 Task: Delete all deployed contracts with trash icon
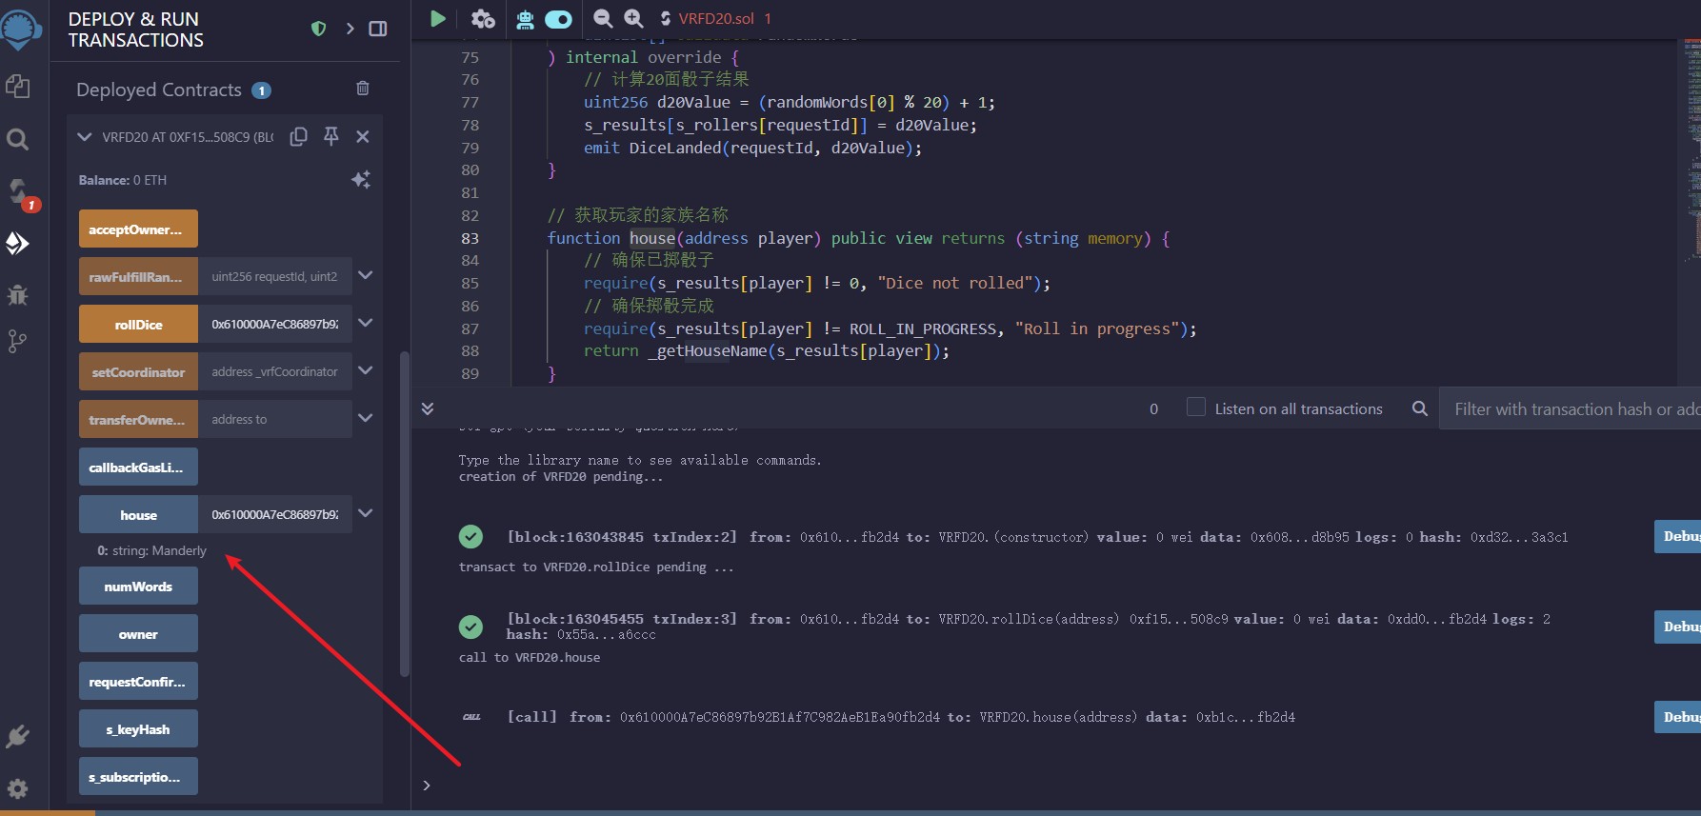pos(362,89)
